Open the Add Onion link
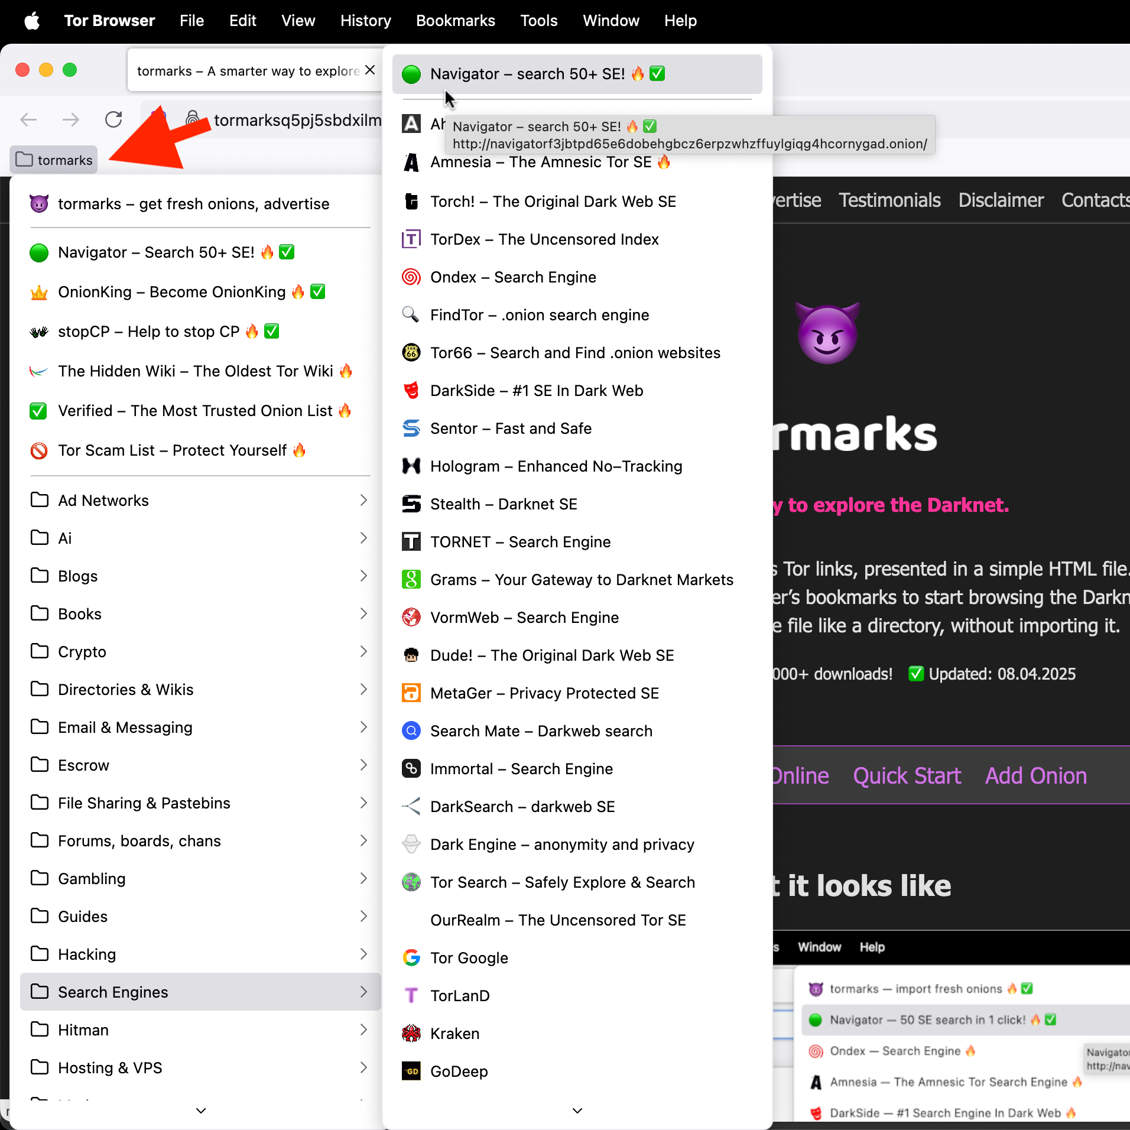The width and height of the screenshot is (1130, 1130). click(x=1035, y=775)
